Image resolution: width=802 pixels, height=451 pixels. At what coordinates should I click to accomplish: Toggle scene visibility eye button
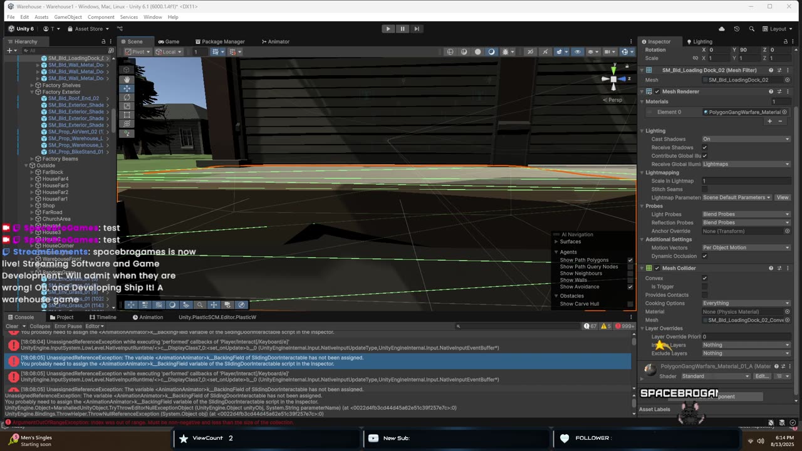coord(577,52)
